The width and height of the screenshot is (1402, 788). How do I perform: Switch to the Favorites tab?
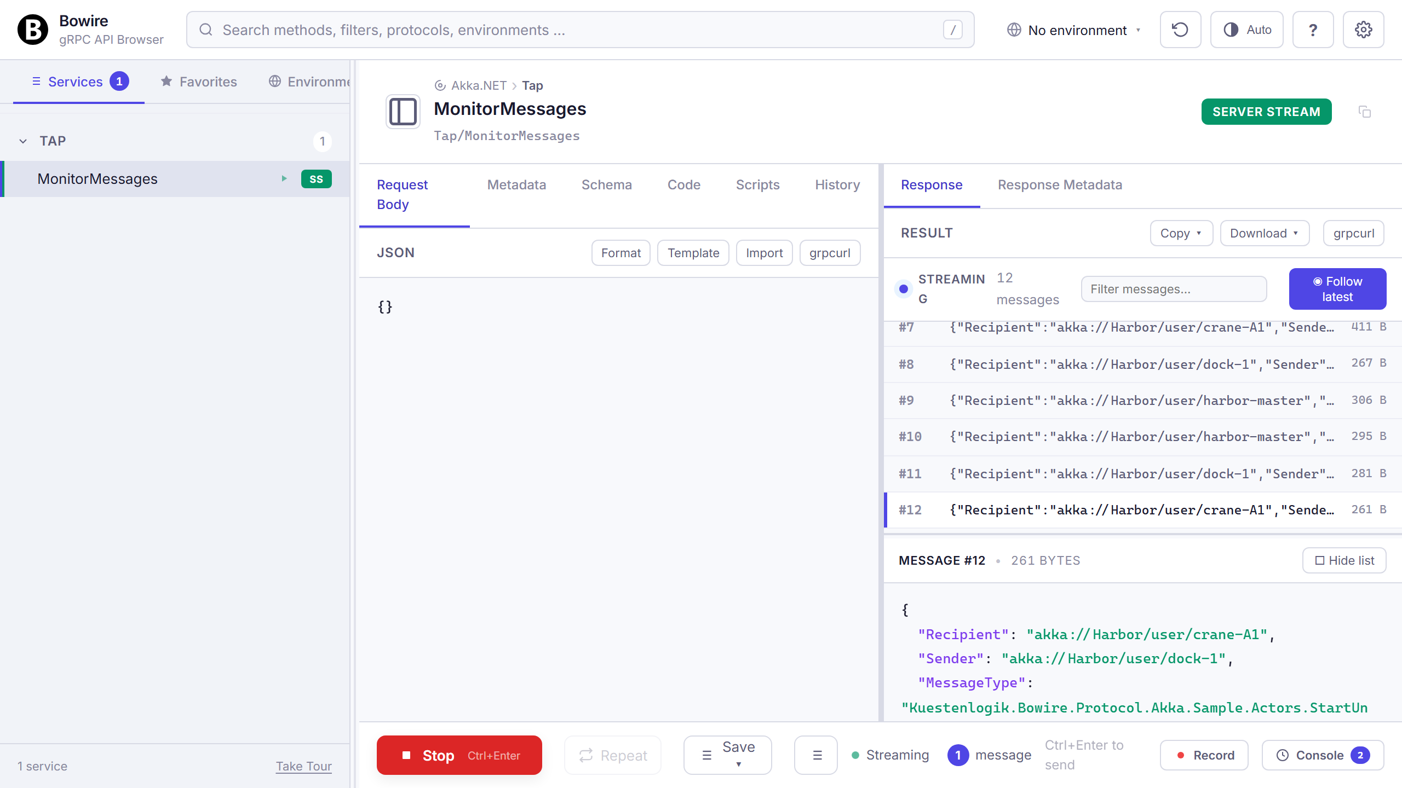pos(199,82)
